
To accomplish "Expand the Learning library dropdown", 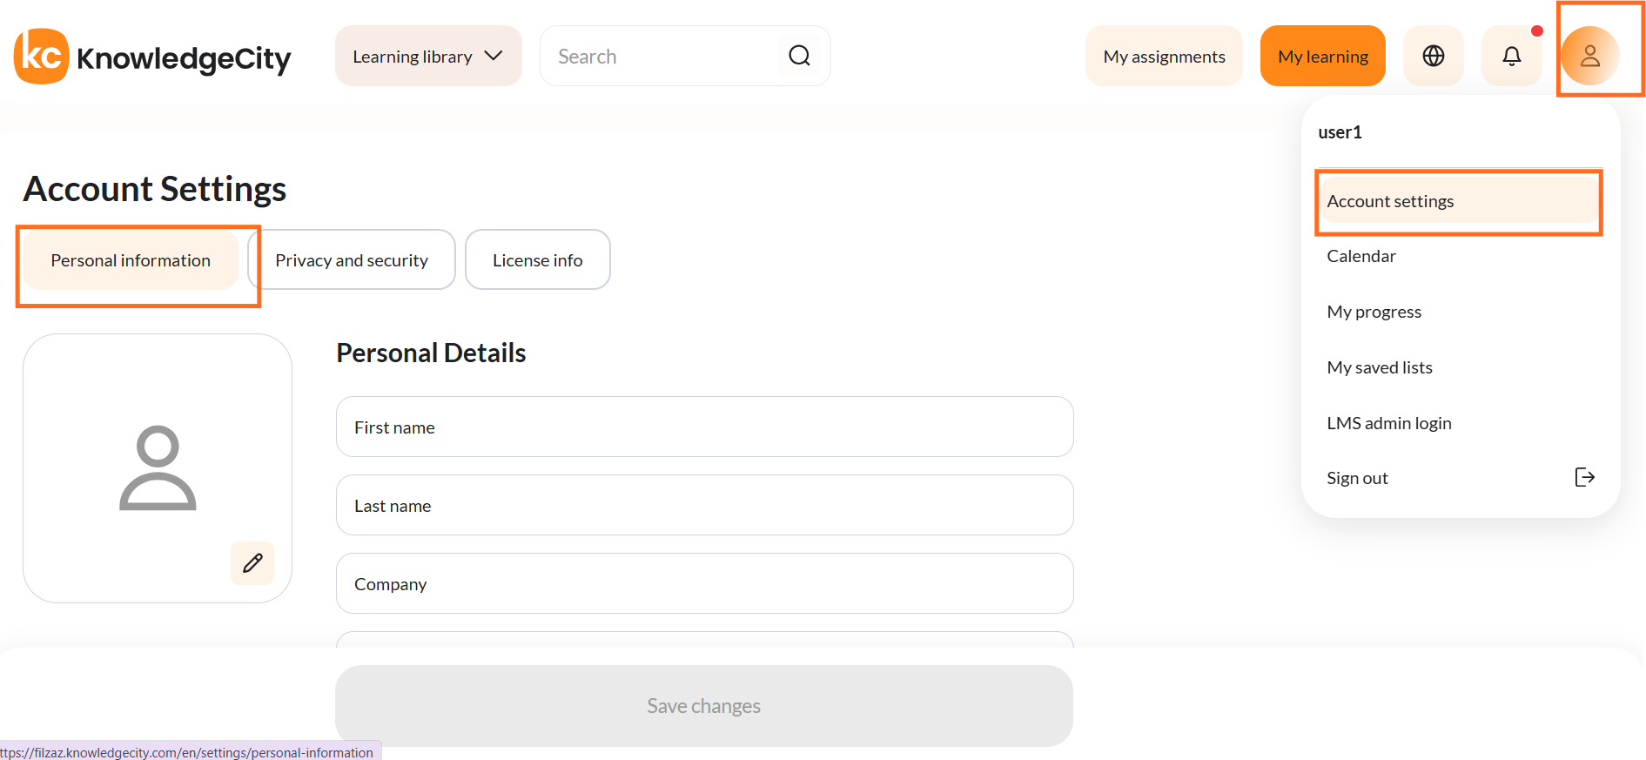I will click(x=428, y=56).
